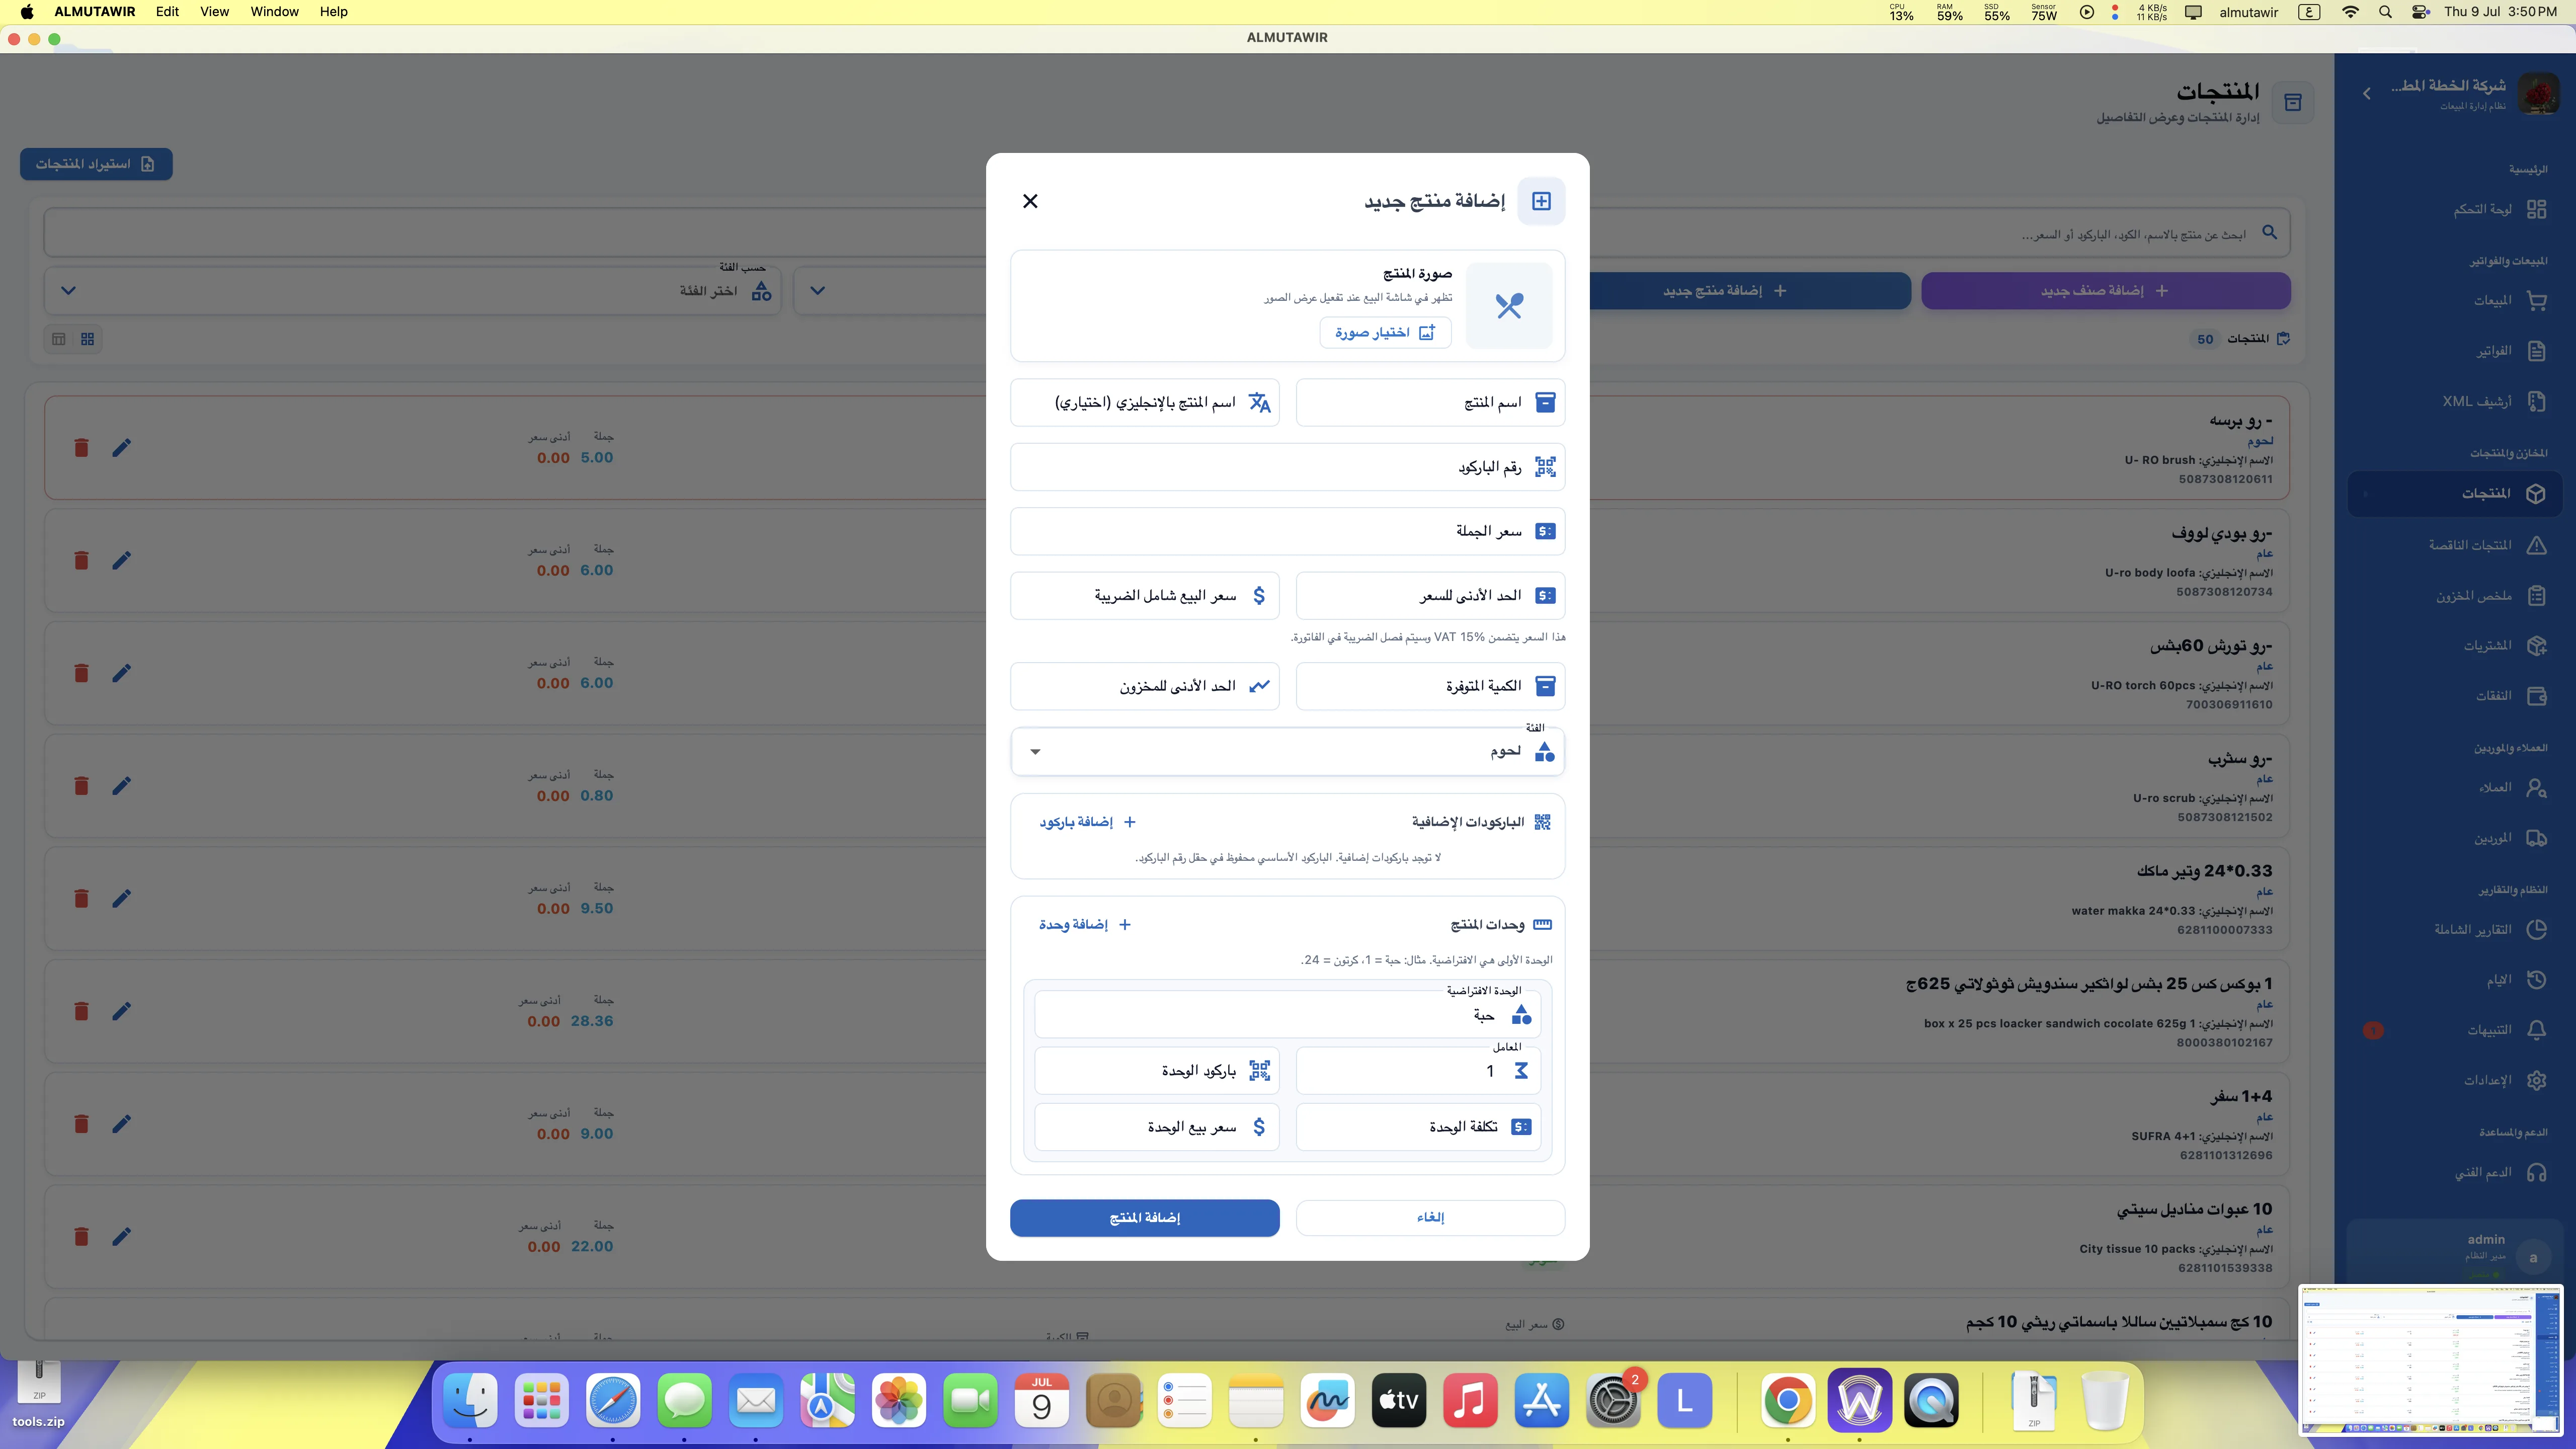Focus the سعر الجملة field
Viewport: 2576px width, 1449px height.
pyautogui.click(x=1287, y=531)
